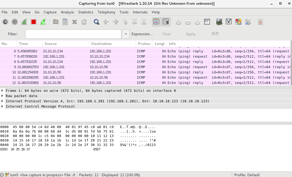
Task: Click hex bytes row 0010
Action: (78, 132)
